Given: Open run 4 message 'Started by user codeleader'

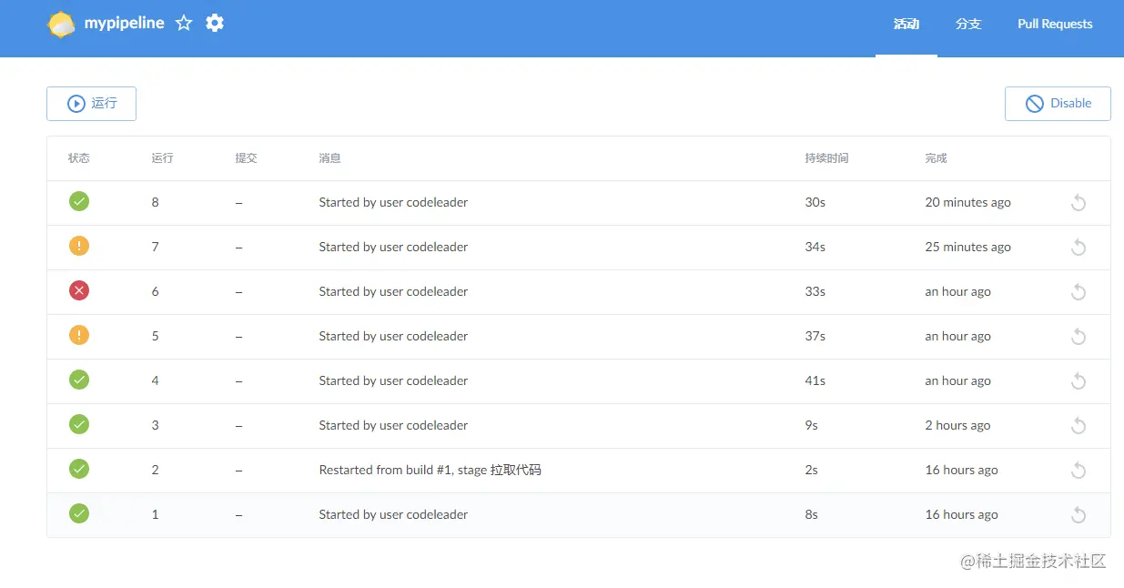Looking at the screenshot, I should point(393,380).
